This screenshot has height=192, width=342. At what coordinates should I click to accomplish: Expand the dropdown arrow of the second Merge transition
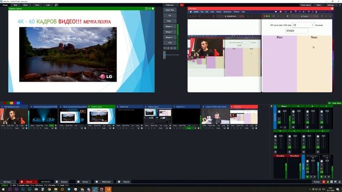(x=175, y=32)
